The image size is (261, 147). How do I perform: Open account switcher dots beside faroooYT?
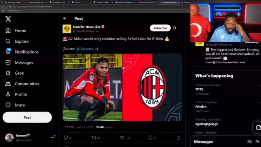(53, 138)
